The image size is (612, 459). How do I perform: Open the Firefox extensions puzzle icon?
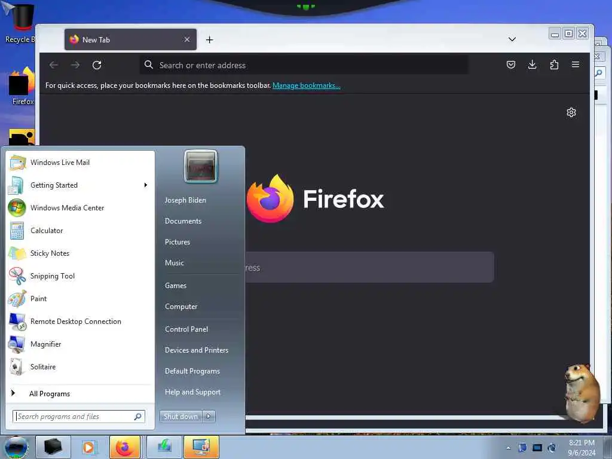(554, 65)
